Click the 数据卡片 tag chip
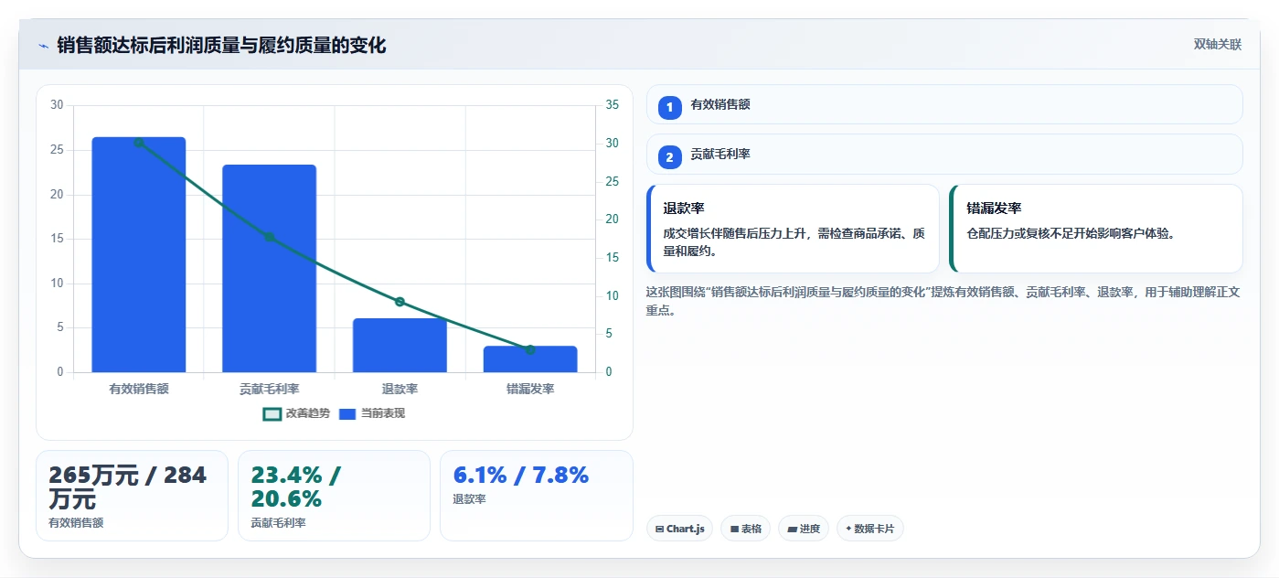The height and width of the screenshot is (578, 1279). 870,529
